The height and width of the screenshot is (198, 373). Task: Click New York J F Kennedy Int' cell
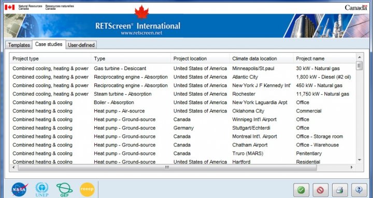click(262, 86)
